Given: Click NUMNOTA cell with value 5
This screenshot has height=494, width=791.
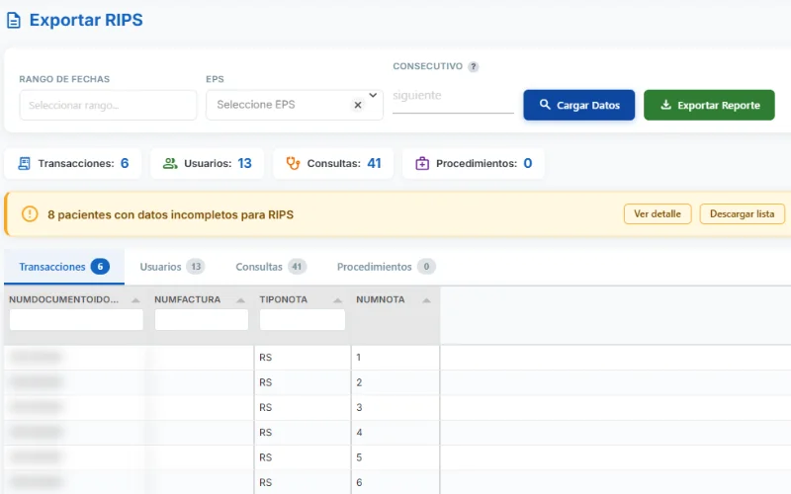Looking at the screenshot, I should click(x=395, y=457).
